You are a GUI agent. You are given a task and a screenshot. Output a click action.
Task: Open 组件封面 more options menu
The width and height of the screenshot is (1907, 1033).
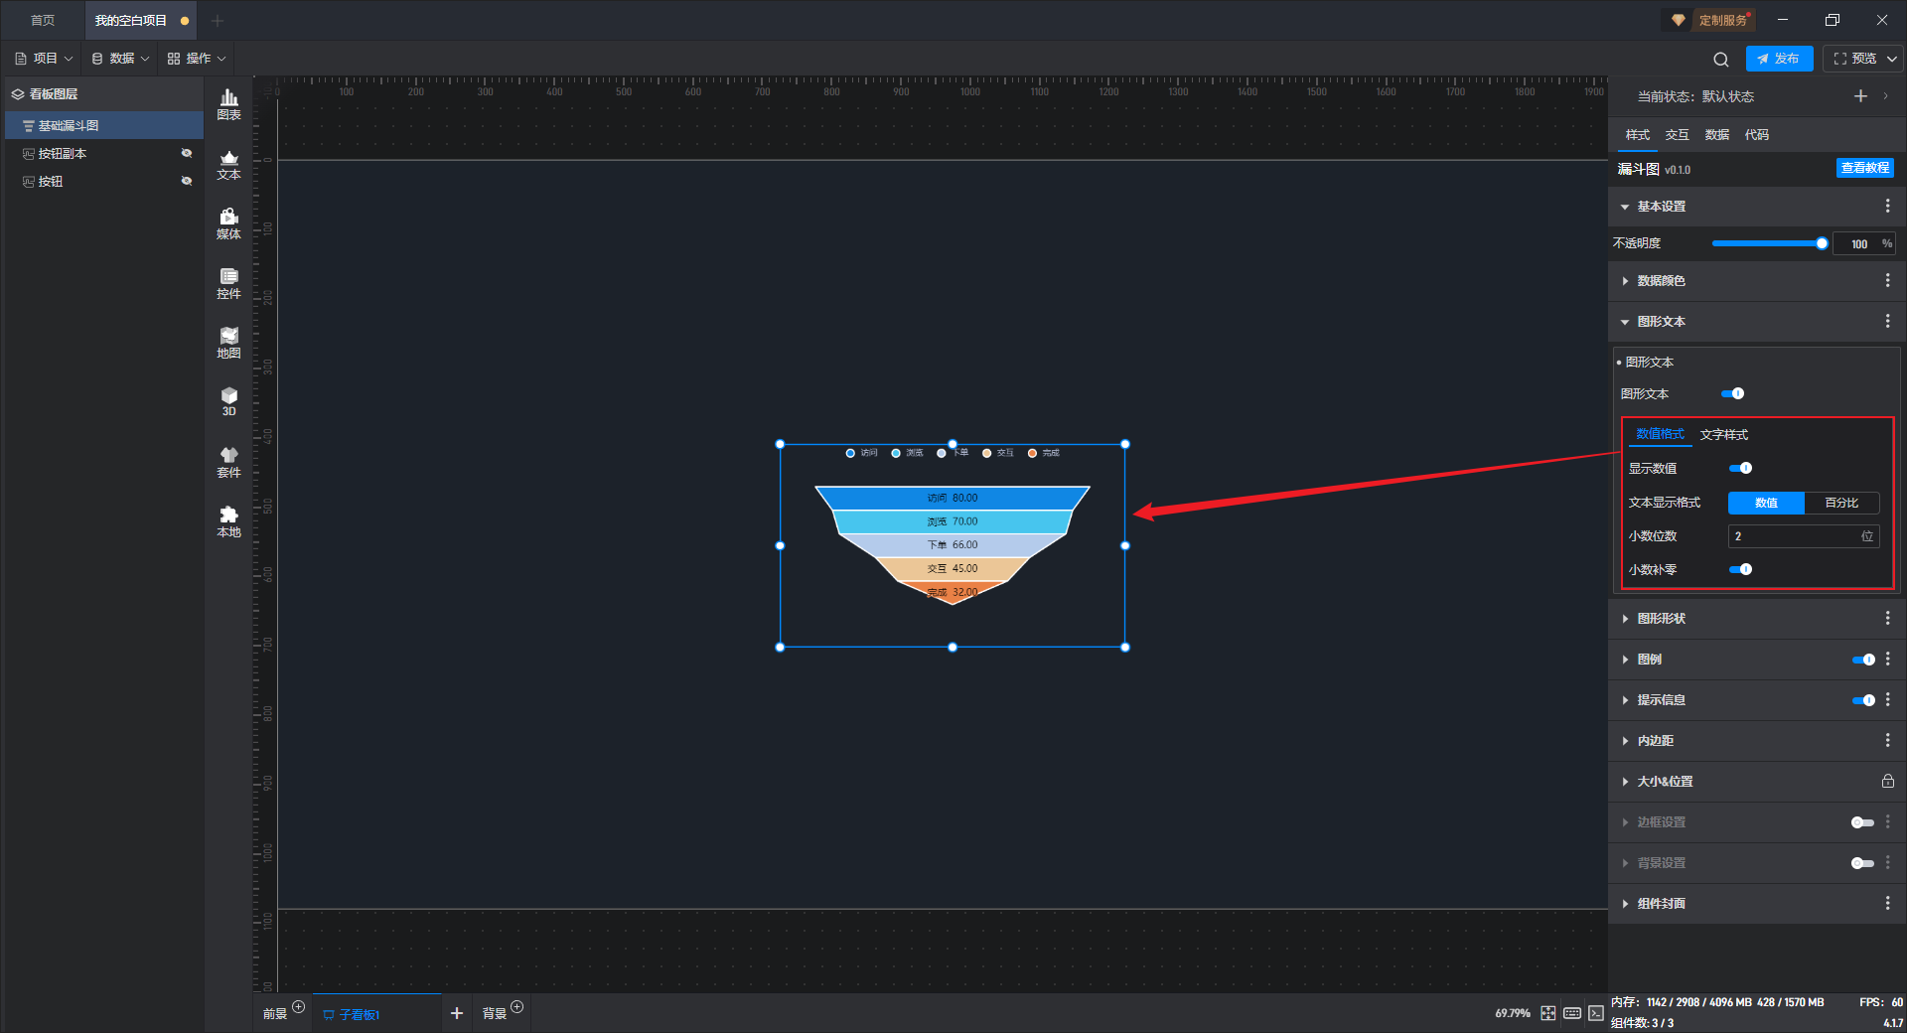(1887, 904)
